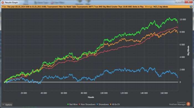Viewport: 194px width, 108px height.
Task: Click the '8 000' y-axis label
Action: [x=182, y=32]
